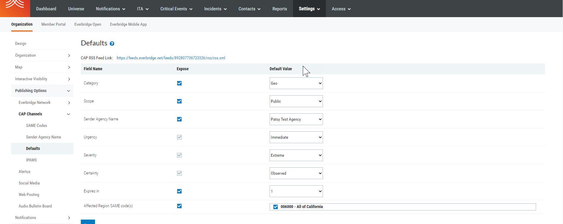Expand the Map sidebar chevron arrow
The image size is (563, 224).
69,67
